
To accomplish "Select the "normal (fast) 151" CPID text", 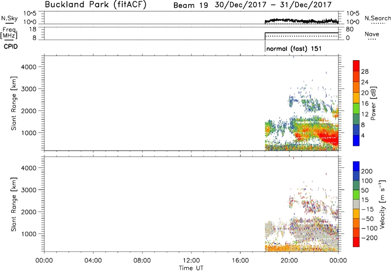I will 294,48.
